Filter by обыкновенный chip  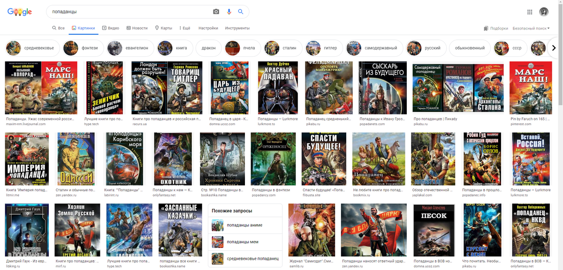pos(470,48)
